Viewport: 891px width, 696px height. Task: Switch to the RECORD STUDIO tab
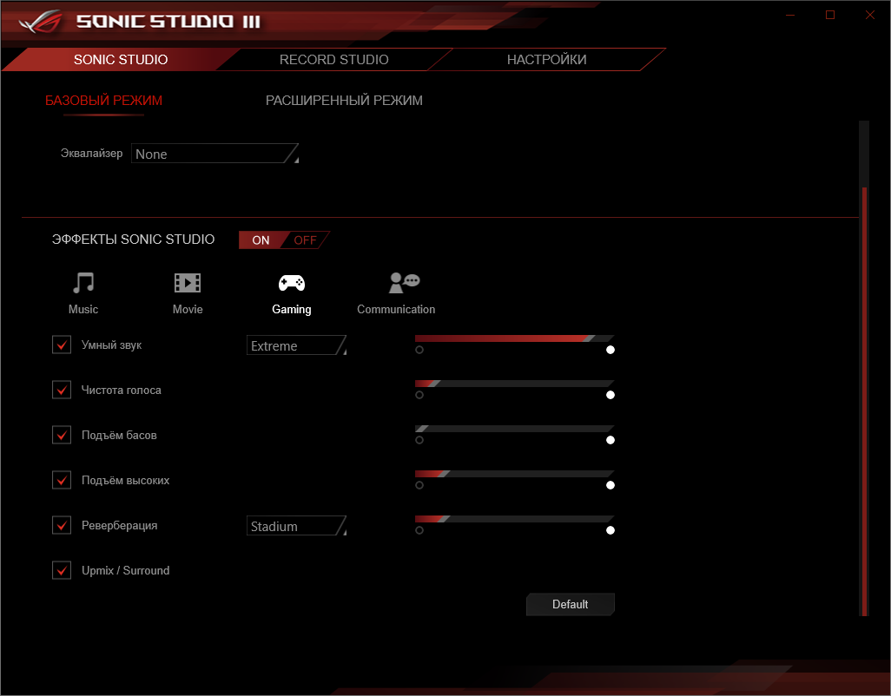click(x=334, y=60)
